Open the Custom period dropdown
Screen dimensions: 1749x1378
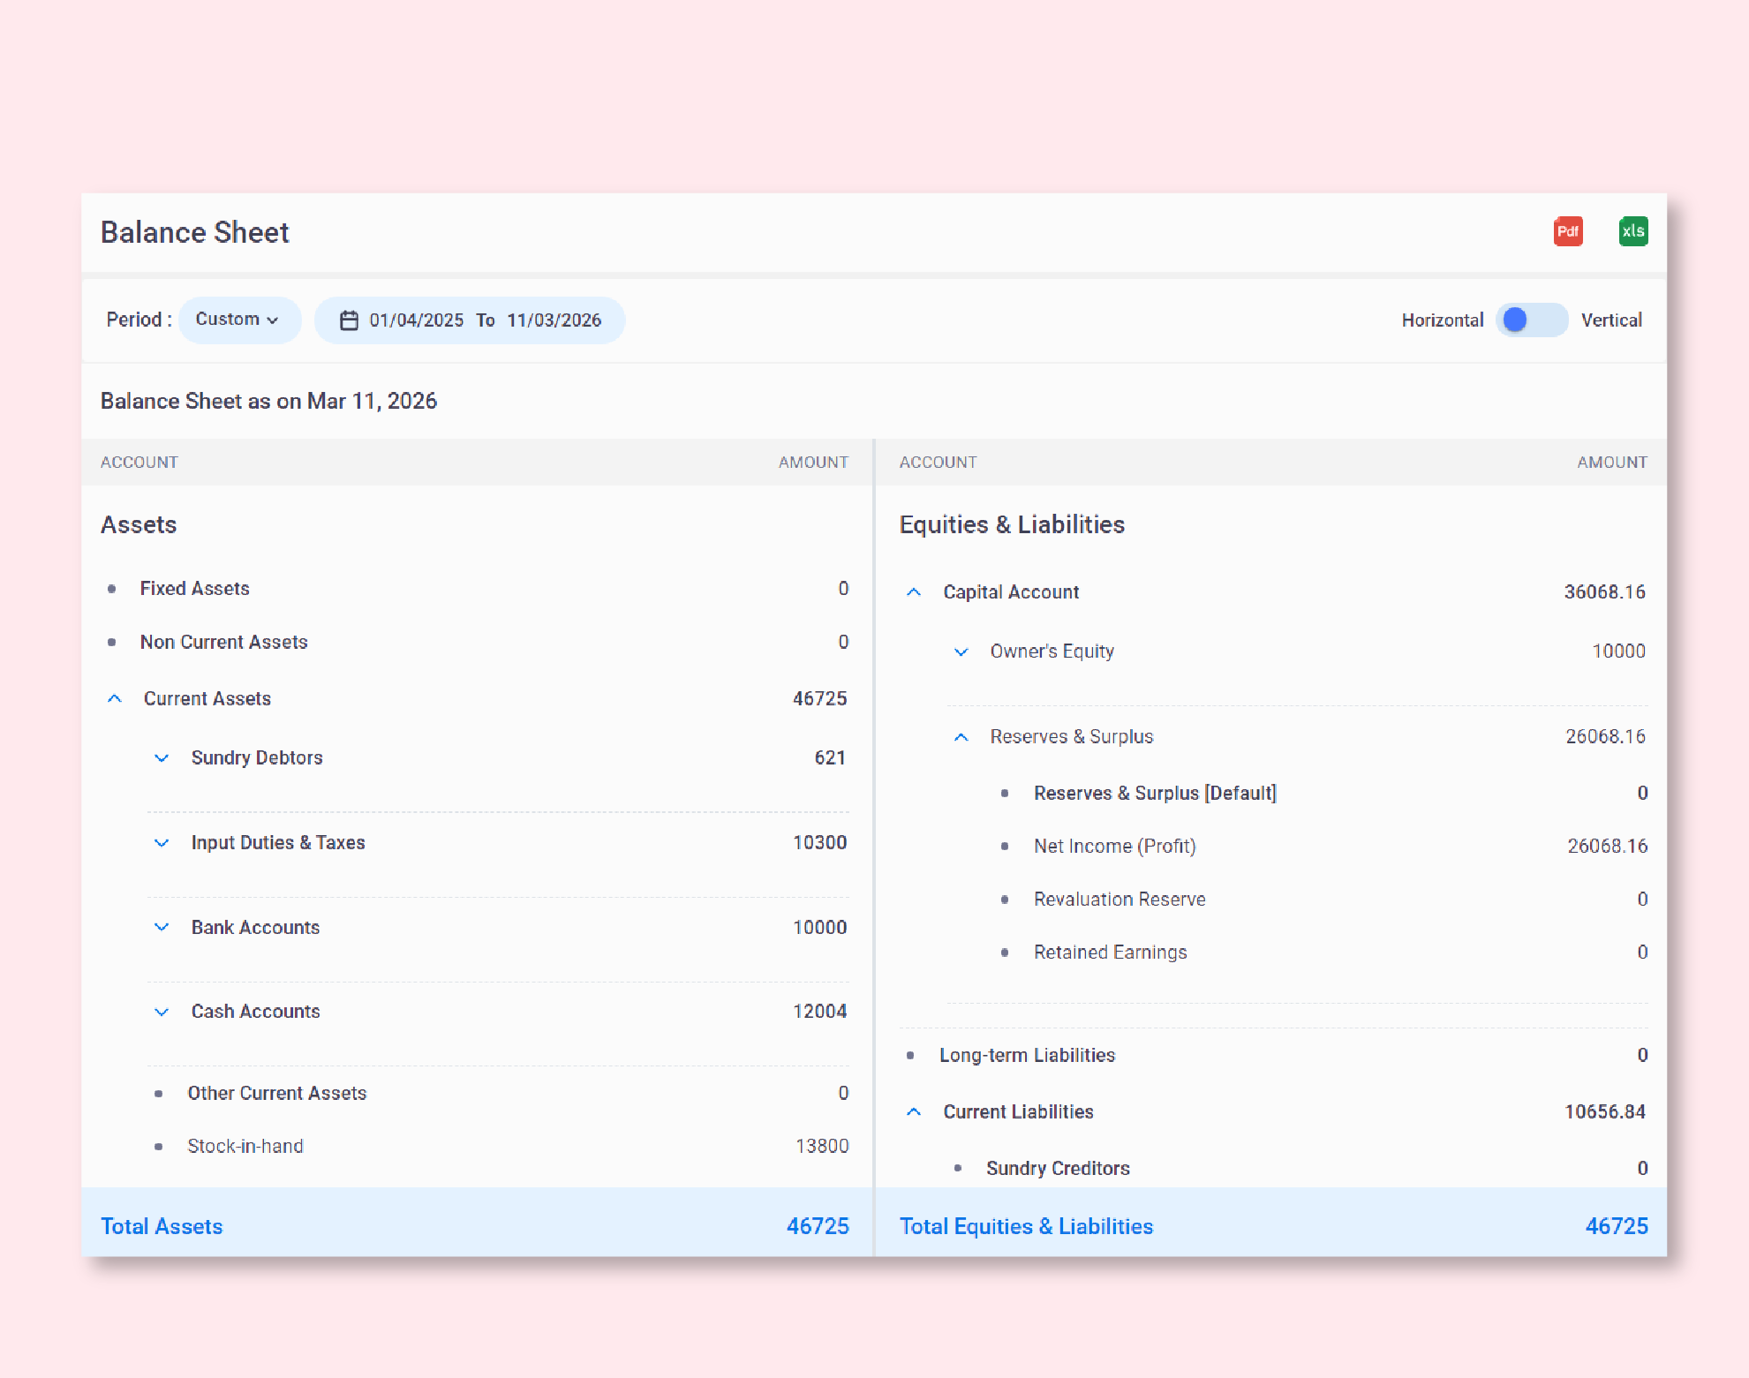[x=238, y=320]
